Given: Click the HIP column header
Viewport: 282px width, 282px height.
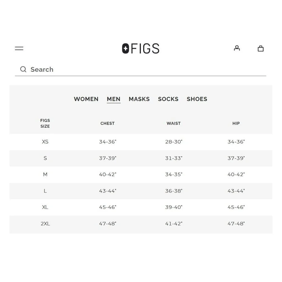Looking at the screenshot, I should point(236,124).
